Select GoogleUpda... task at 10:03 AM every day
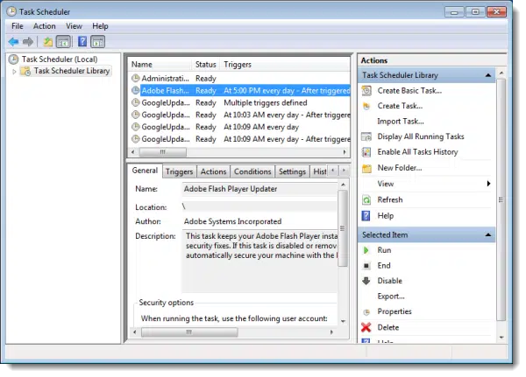 click(239, 115)
